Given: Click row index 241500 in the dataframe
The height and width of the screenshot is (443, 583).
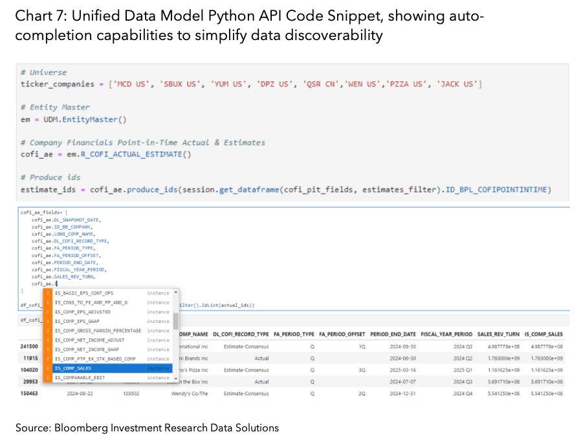Looking at the screenshot, I should [x=29, y=347].
